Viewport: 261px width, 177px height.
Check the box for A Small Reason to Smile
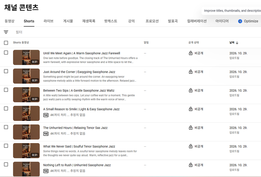(6, 109)
